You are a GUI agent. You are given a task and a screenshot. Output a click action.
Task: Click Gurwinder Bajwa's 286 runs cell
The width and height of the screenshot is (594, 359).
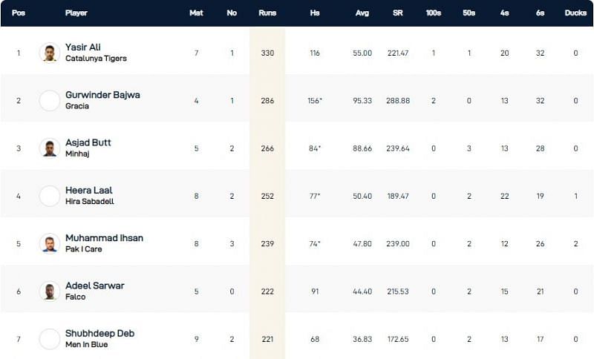[267, 101]
